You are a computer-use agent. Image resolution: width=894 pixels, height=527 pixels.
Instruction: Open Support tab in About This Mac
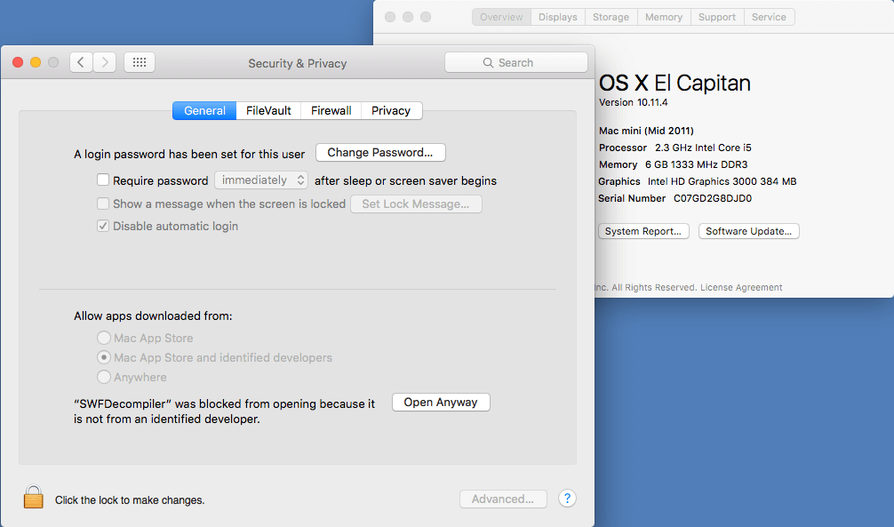(x=717, y=17)
